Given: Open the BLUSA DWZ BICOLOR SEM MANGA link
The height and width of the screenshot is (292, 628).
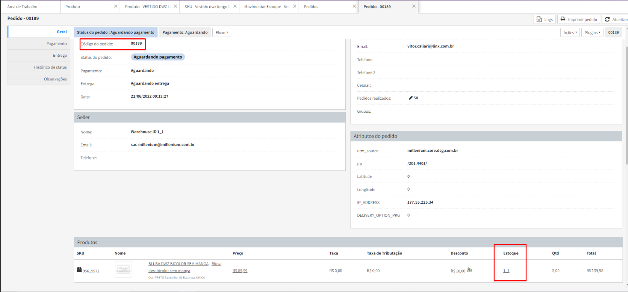Looking at the screenshot, I should click(x=179, y=264).
